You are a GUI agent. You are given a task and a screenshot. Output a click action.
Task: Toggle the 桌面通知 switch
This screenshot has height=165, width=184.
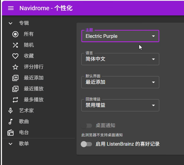click(x=86, y=126)
